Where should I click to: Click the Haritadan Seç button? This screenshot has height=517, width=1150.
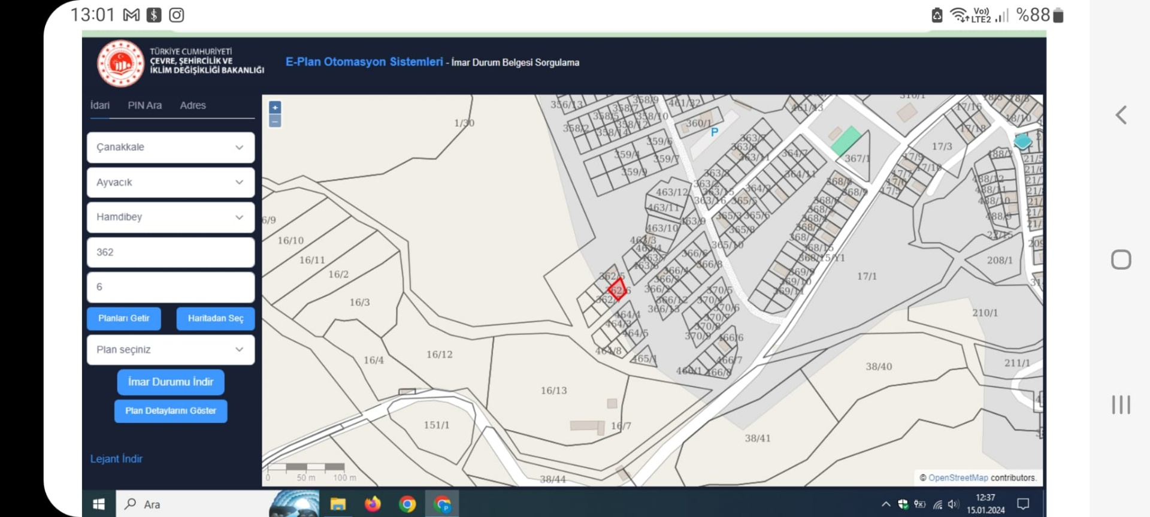tap(216, 318)
